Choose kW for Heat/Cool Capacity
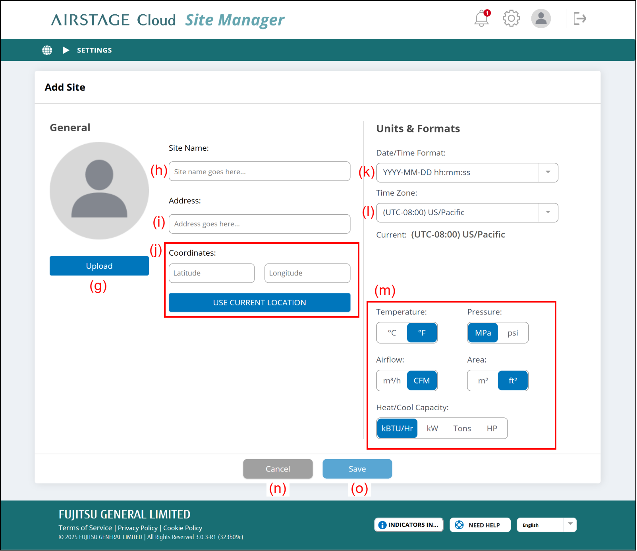The image size is (637, 551). click(x=432, y=428)
